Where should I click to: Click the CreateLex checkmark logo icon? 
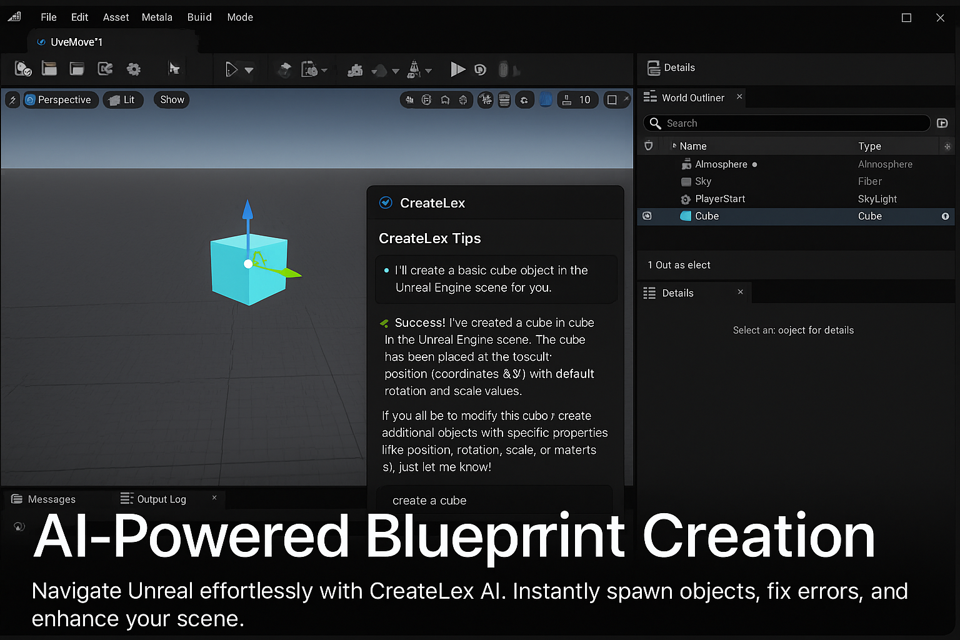click(x=386, y=202)
